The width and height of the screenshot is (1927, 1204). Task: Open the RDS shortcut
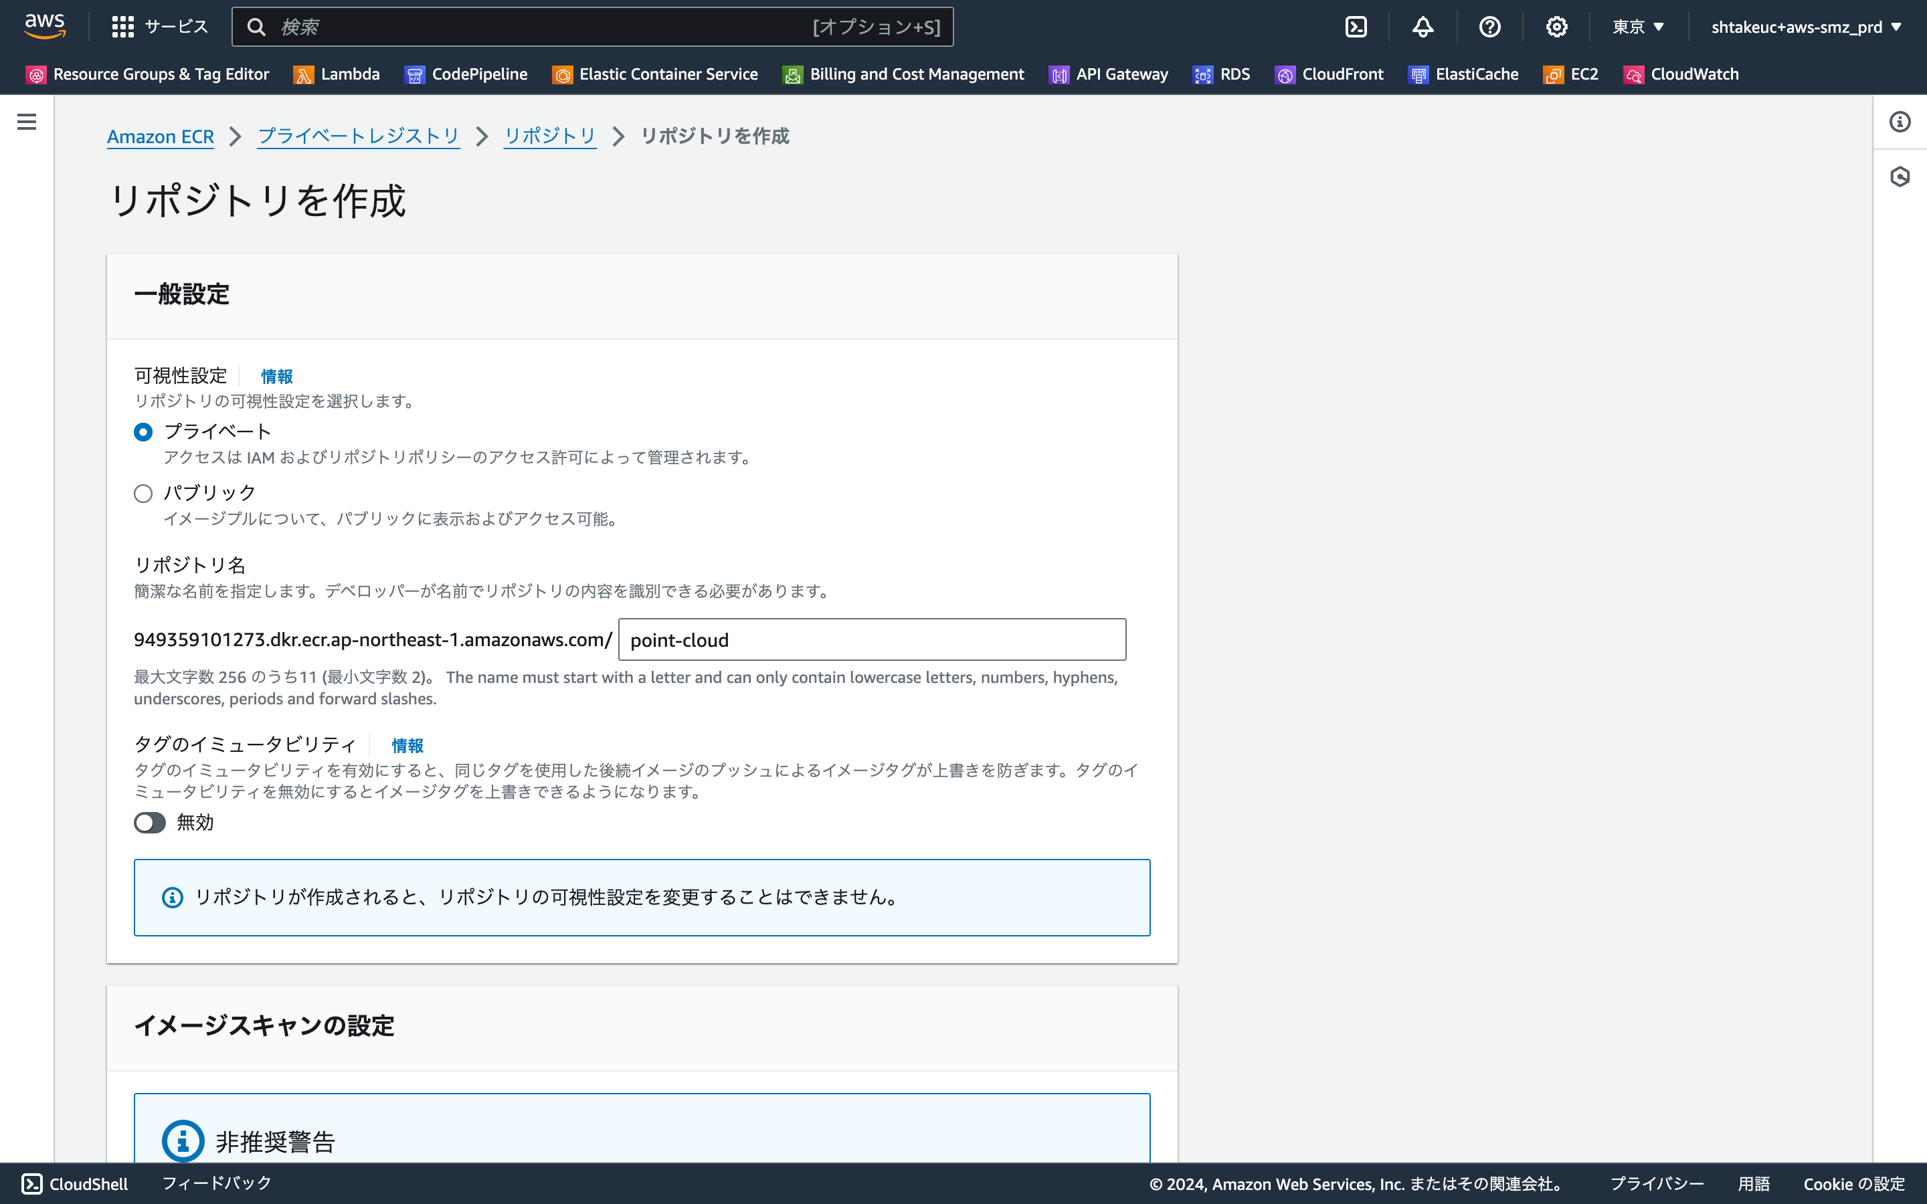(x=1222, y=74)
